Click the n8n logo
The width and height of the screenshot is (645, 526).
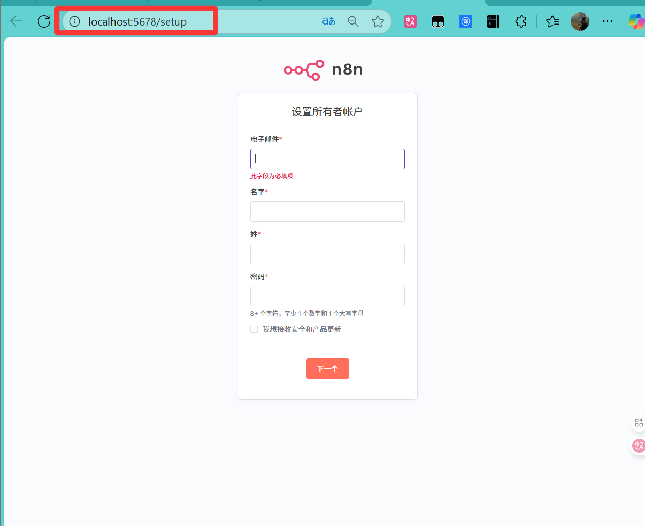point(324,70)
